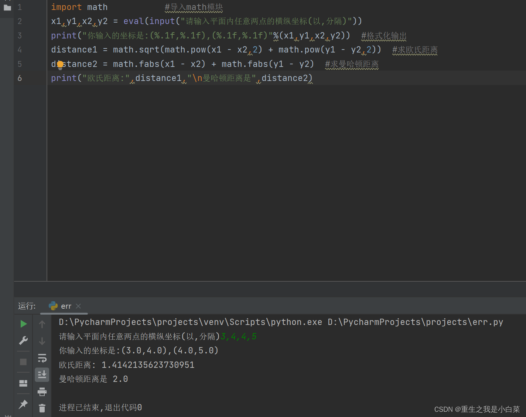Pin the run tab
The image size is (526, 417).
click(23, 404)
